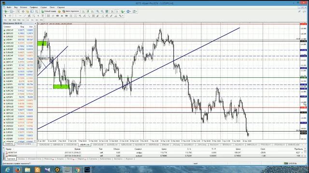Open the New Chart toolbar icon
Viewport: 309px width, 173px height.
pos(5,12)
